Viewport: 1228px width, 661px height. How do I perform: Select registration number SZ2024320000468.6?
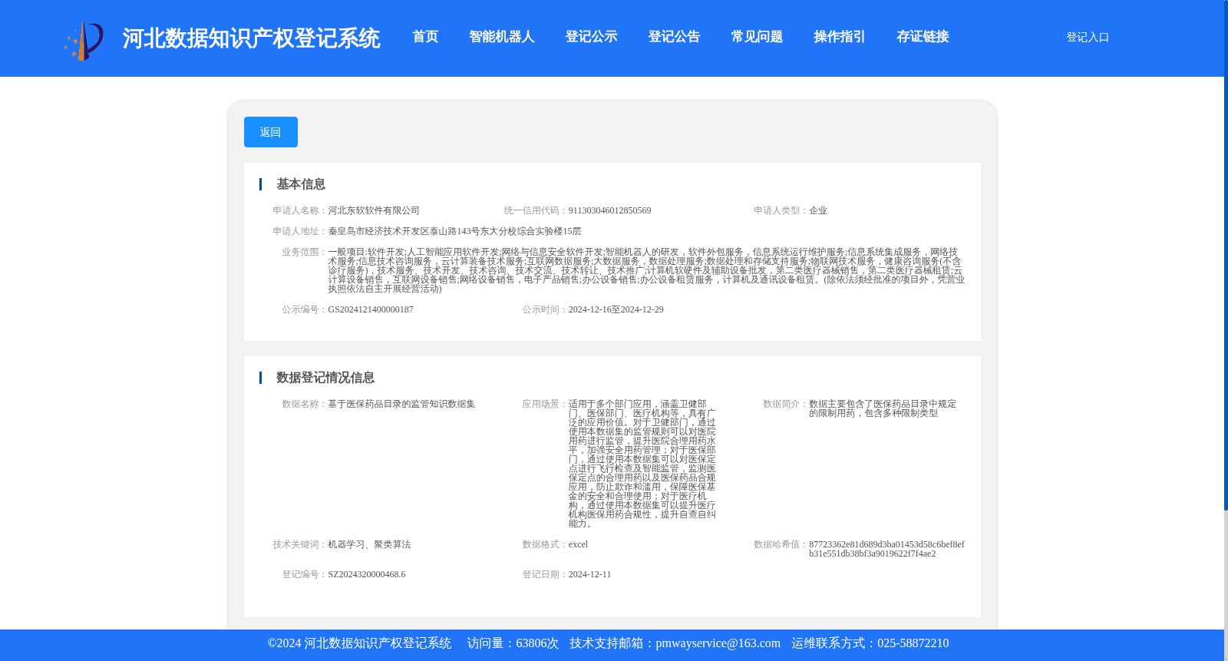(x=367, y=574)
